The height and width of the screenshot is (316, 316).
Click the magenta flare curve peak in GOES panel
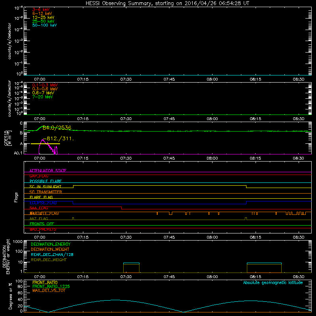(x=43, y=140)
